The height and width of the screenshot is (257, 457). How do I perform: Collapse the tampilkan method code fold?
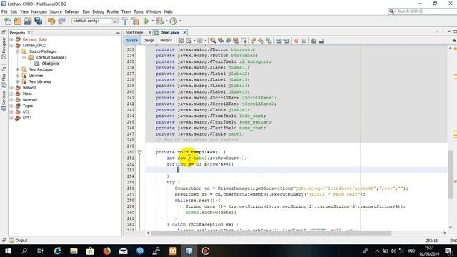coord(140,152)
